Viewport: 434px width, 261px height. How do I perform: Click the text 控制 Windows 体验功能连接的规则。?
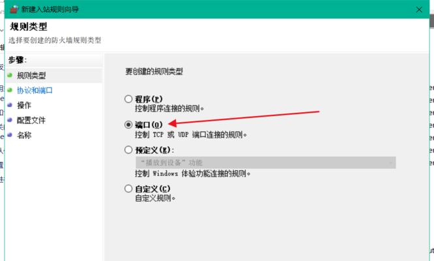pyautogui.click(x=193, y=174)
